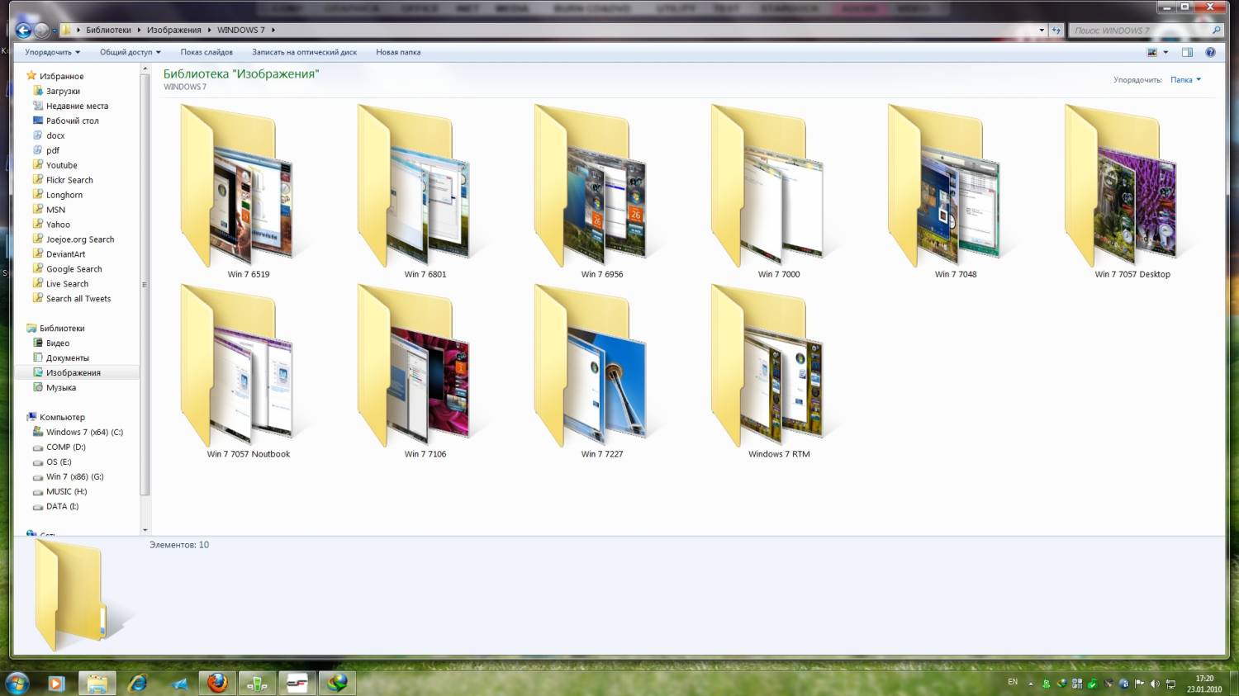Screen dimensions: 1239x696
Task: Click the Библиотеки breadcrumb
Action: coord(108,30)
